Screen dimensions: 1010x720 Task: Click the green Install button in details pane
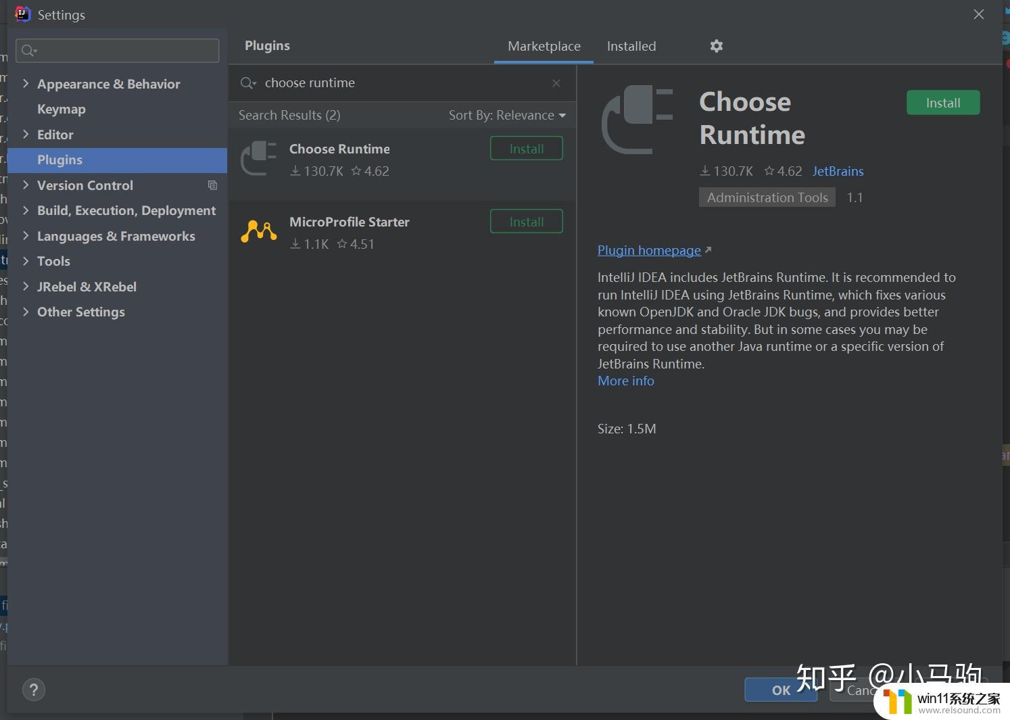pos(943,103)
